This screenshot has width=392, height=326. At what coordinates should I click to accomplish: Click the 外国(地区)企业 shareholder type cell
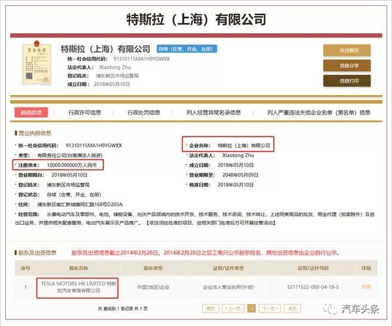pyautogui.click(x=153, y=287)
